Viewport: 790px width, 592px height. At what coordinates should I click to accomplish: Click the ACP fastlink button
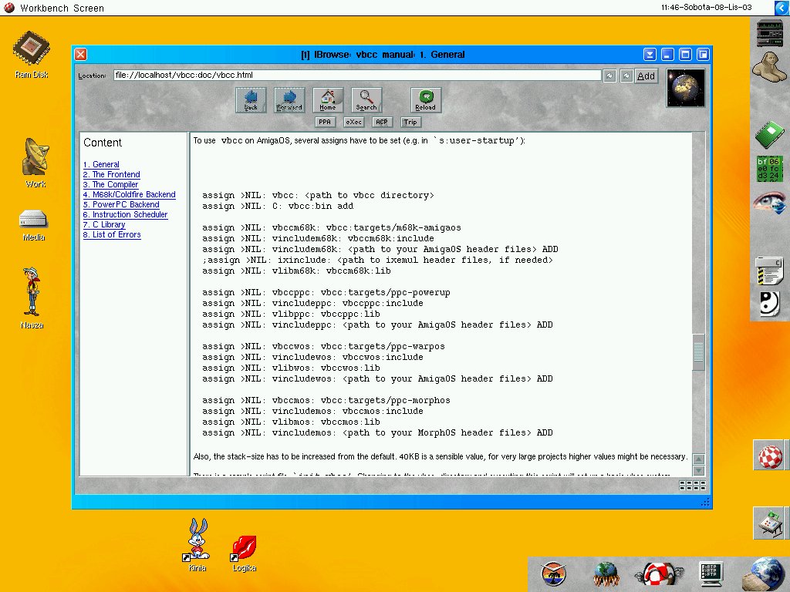382,122
